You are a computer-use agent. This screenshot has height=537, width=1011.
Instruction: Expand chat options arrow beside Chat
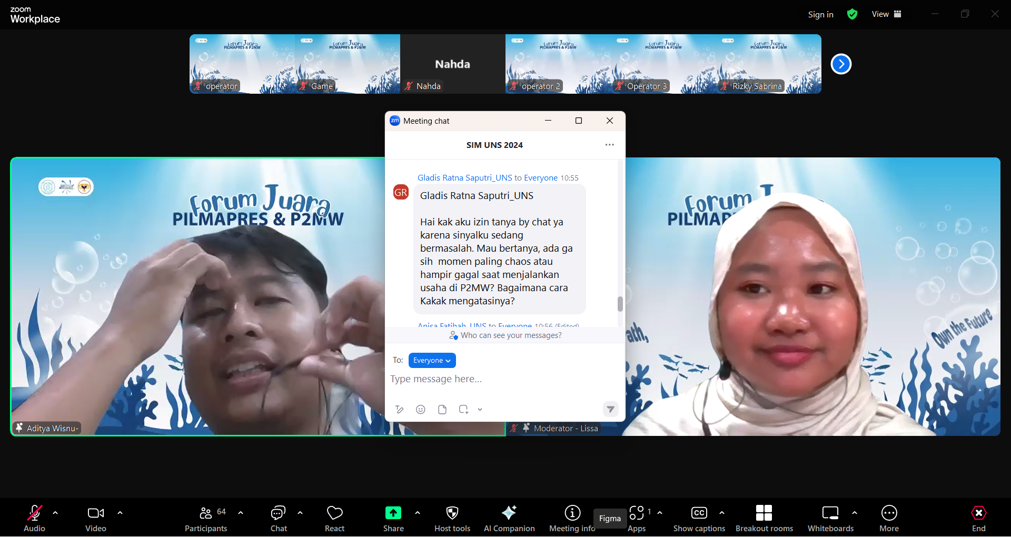300,512
